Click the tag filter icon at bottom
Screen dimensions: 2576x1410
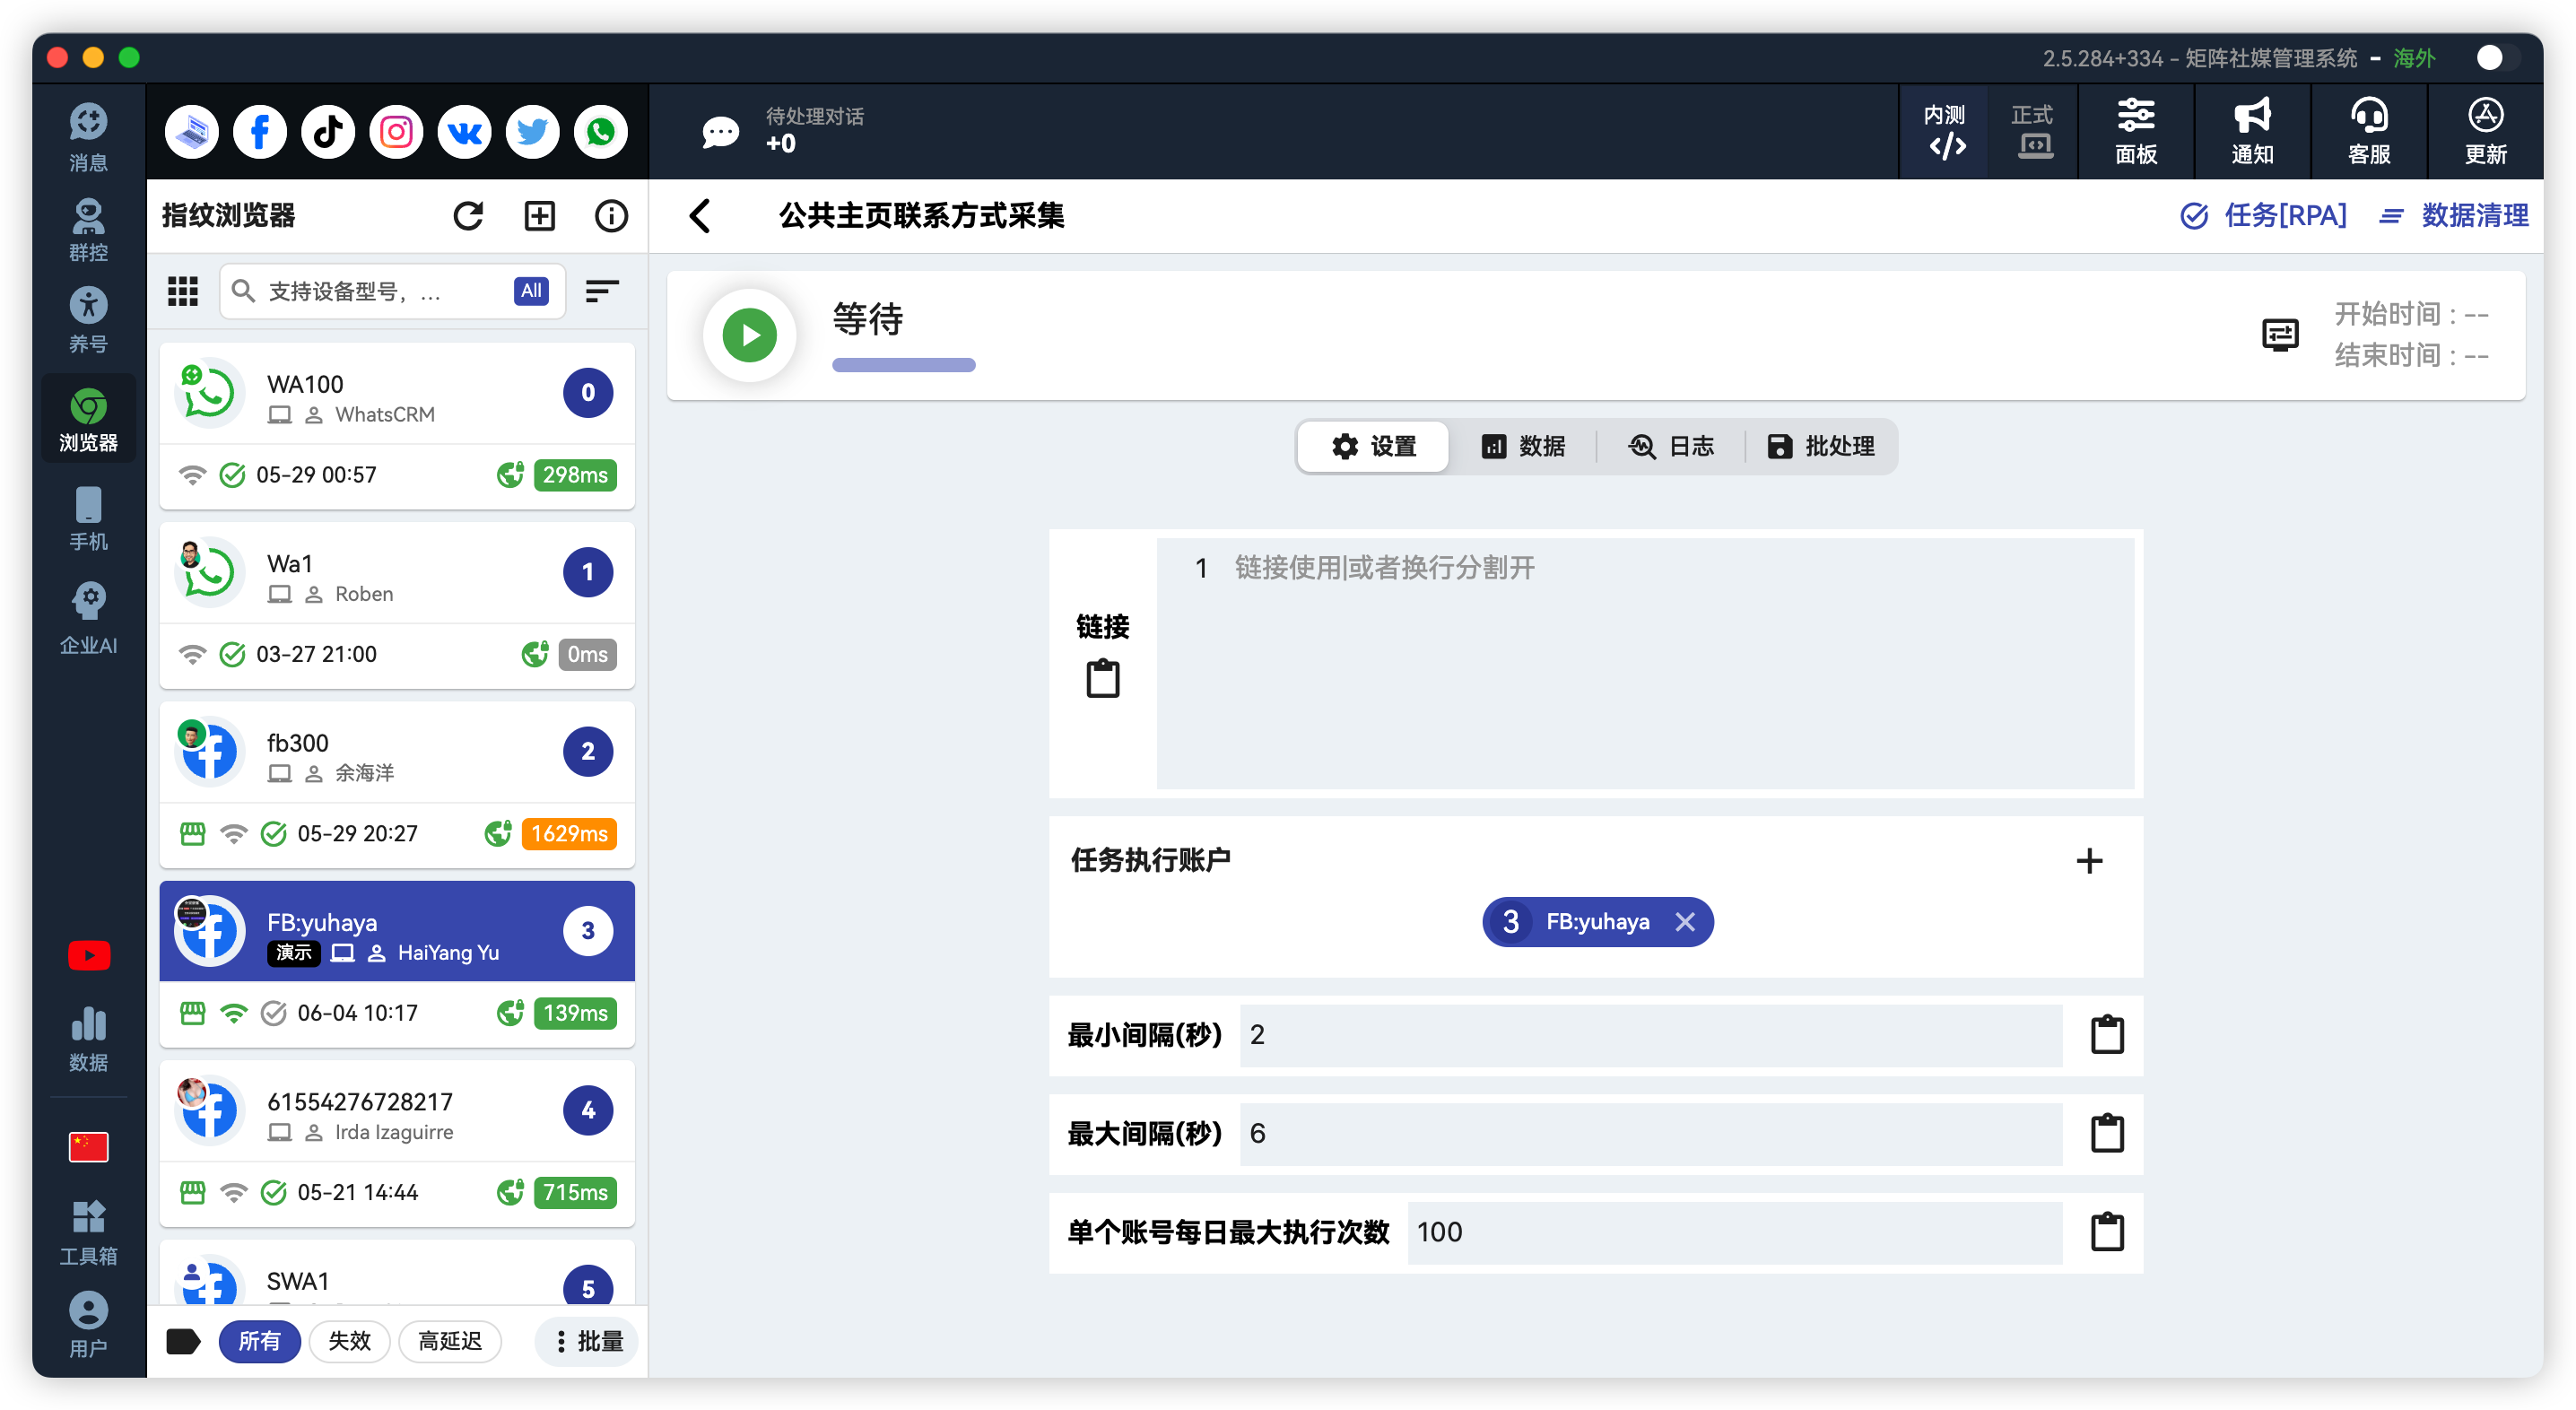coord(183,1342)
